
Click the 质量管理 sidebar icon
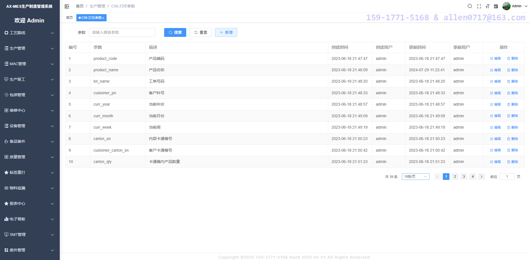[x=6, y=157]
